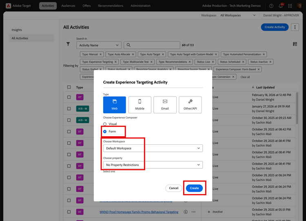Open the Activity Name search-in dropdown
This screenshot has height=221, width=306.
(x=99, y=45)
